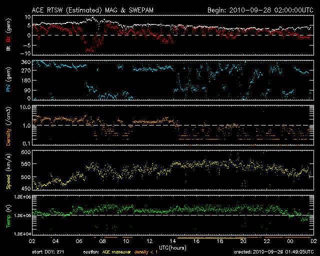Click the negative Bz dip near hour 07
The width and height of the screenshot is (320, 256).
click(90, 49)
